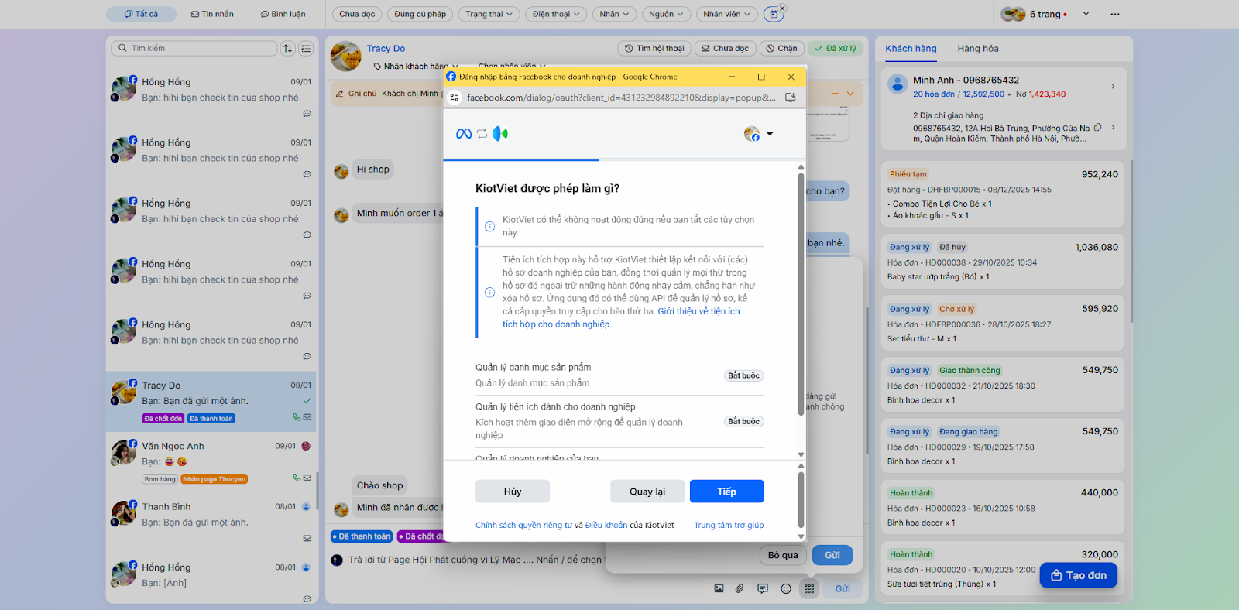Image resolution: width=1239 pixels, height=610 pixels.
Task: Open Chính sách quyền riêng tư link
Action: tap(523, 526)
